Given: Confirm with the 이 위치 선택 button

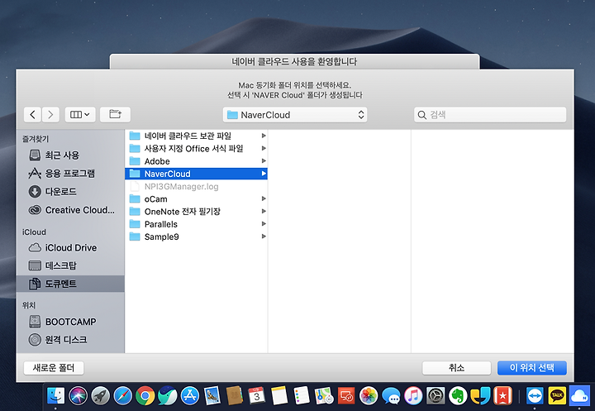Looking at the screenshot, I should point(532,368).
